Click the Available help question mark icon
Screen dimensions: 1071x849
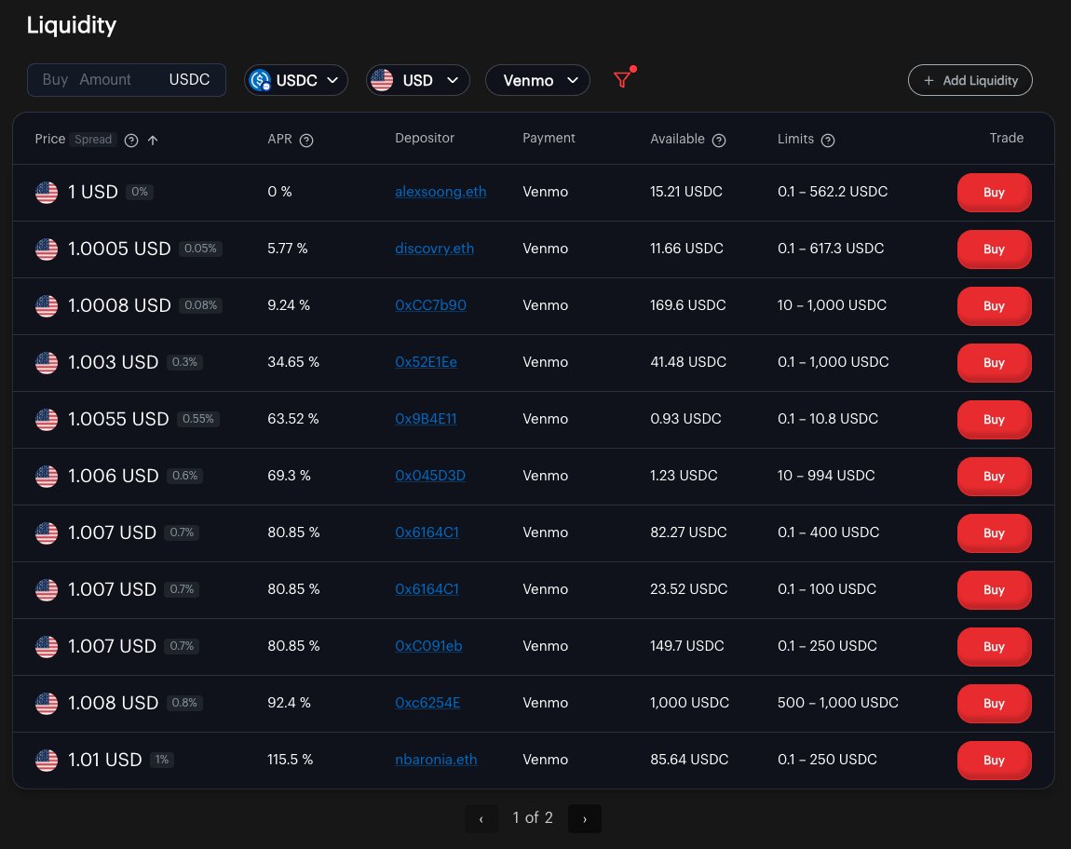tap(719, 140)
